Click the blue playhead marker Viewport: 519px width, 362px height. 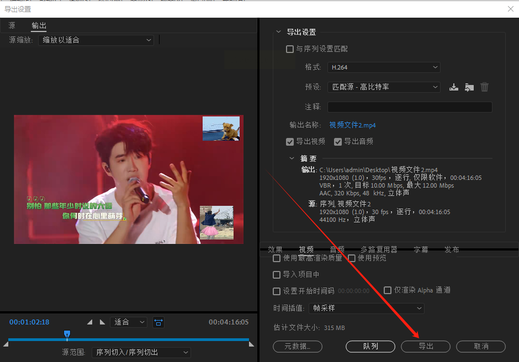[x=67, y=334]
